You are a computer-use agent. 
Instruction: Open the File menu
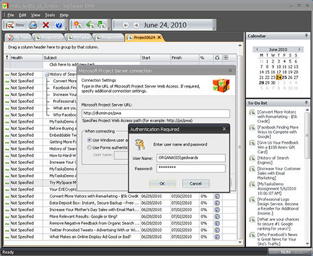(x=11, y=15)
